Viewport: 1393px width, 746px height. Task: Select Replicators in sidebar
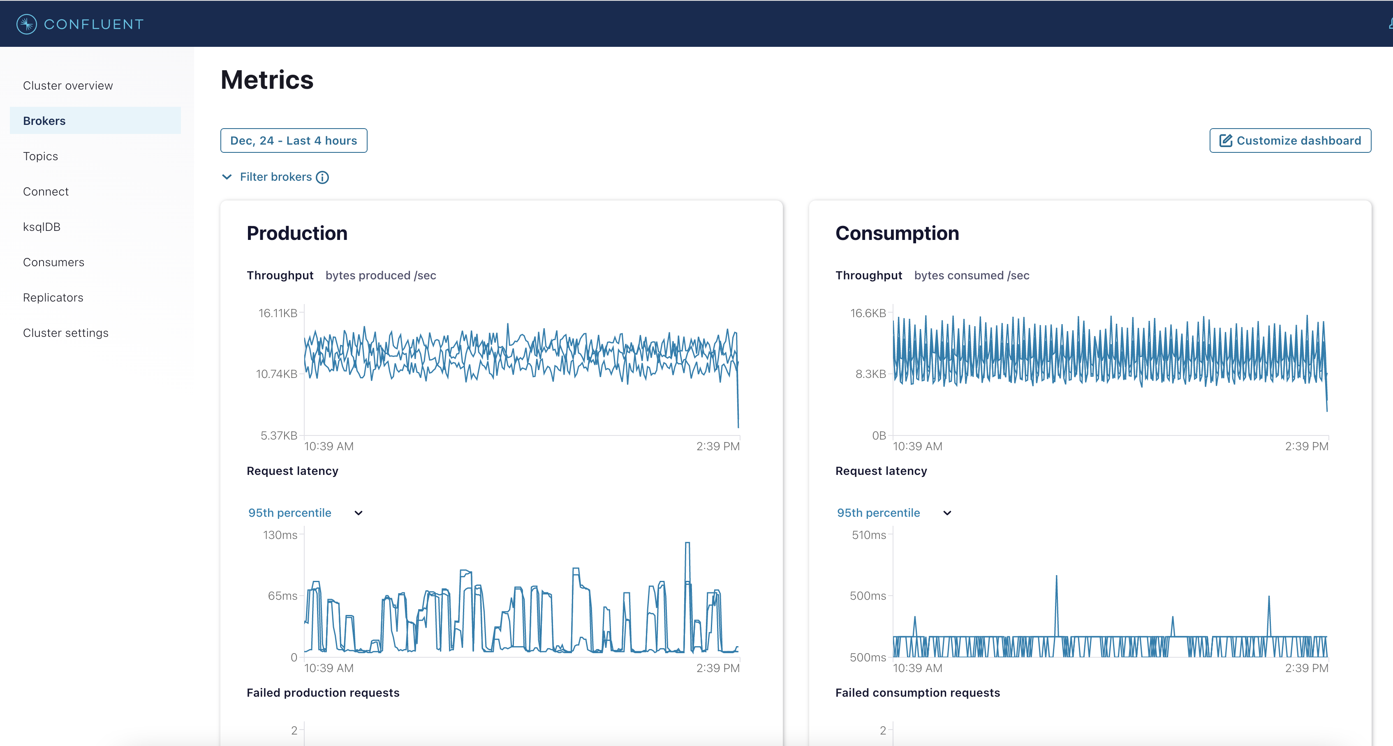pyautogui.click(x=53, y=297)
